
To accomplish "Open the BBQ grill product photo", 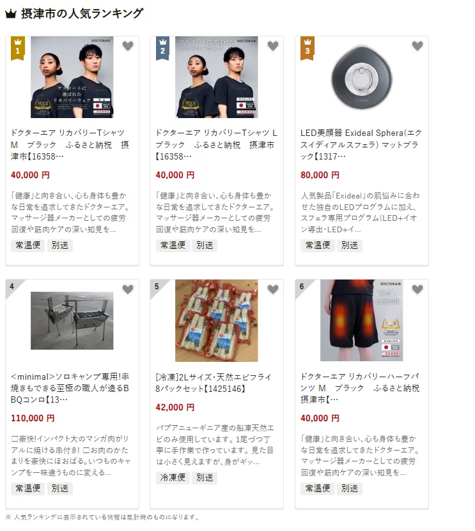I will [x=72, y=320].
